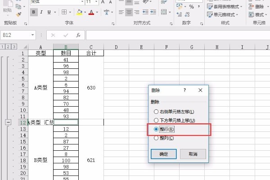The width and height of the screenshot is (270, 180).
Task: Open the cell styles menu
Action: (x=226, y=14)
